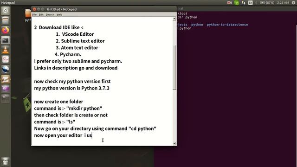Screen dimensions: 297x167
Task: Click 'then check folder is create or not'
Action: click(x=71, y=115)
